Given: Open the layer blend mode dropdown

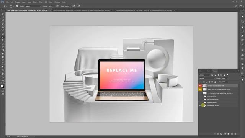Looking at the screenshot, I should (207, 78).
